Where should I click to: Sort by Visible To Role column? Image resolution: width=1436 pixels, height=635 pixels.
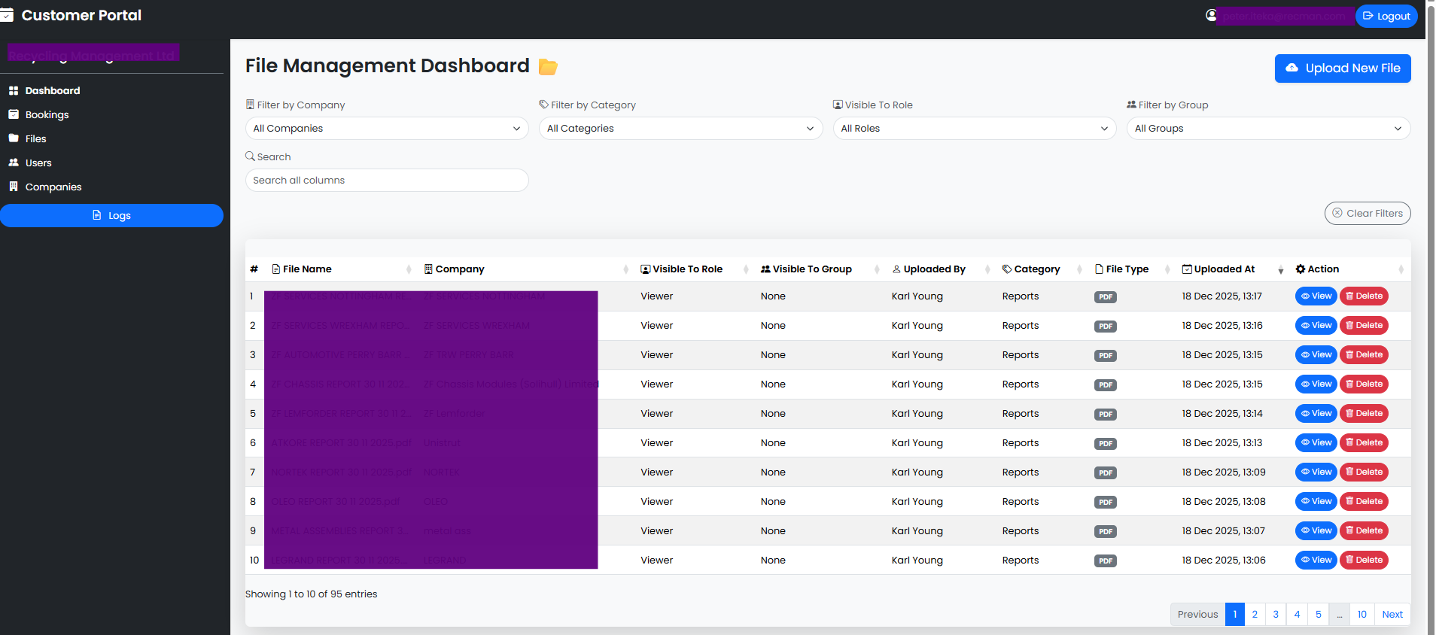[687, 269]
